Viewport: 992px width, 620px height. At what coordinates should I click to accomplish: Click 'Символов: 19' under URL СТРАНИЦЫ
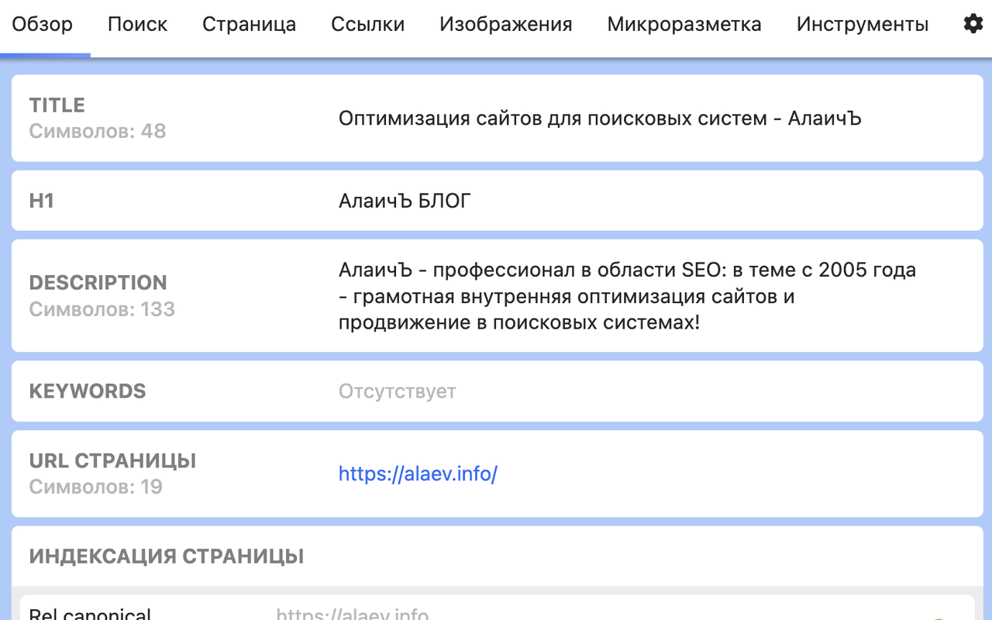pos(96,487)
